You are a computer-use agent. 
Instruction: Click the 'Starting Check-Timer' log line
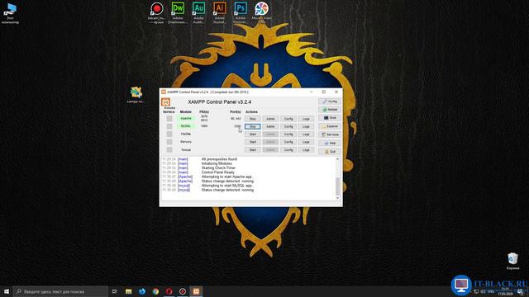click(218, 168)
